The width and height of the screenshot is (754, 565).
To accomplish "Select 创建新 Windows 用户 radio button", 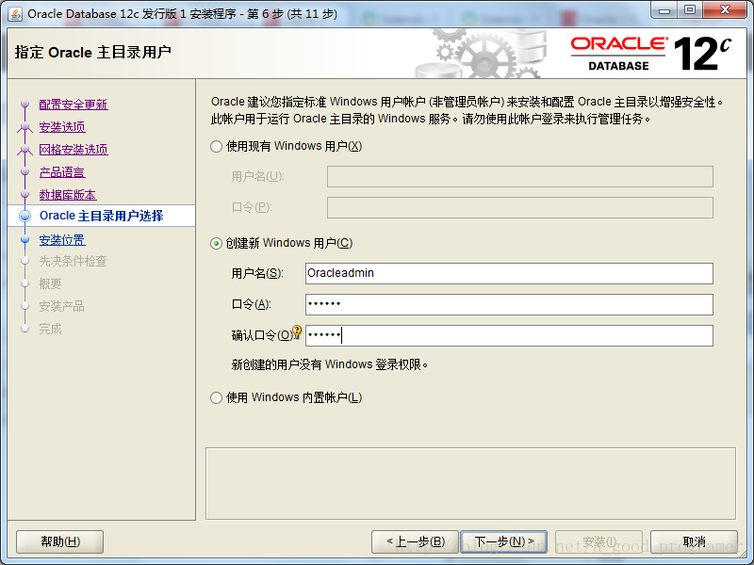I will (x=217, y=244).
